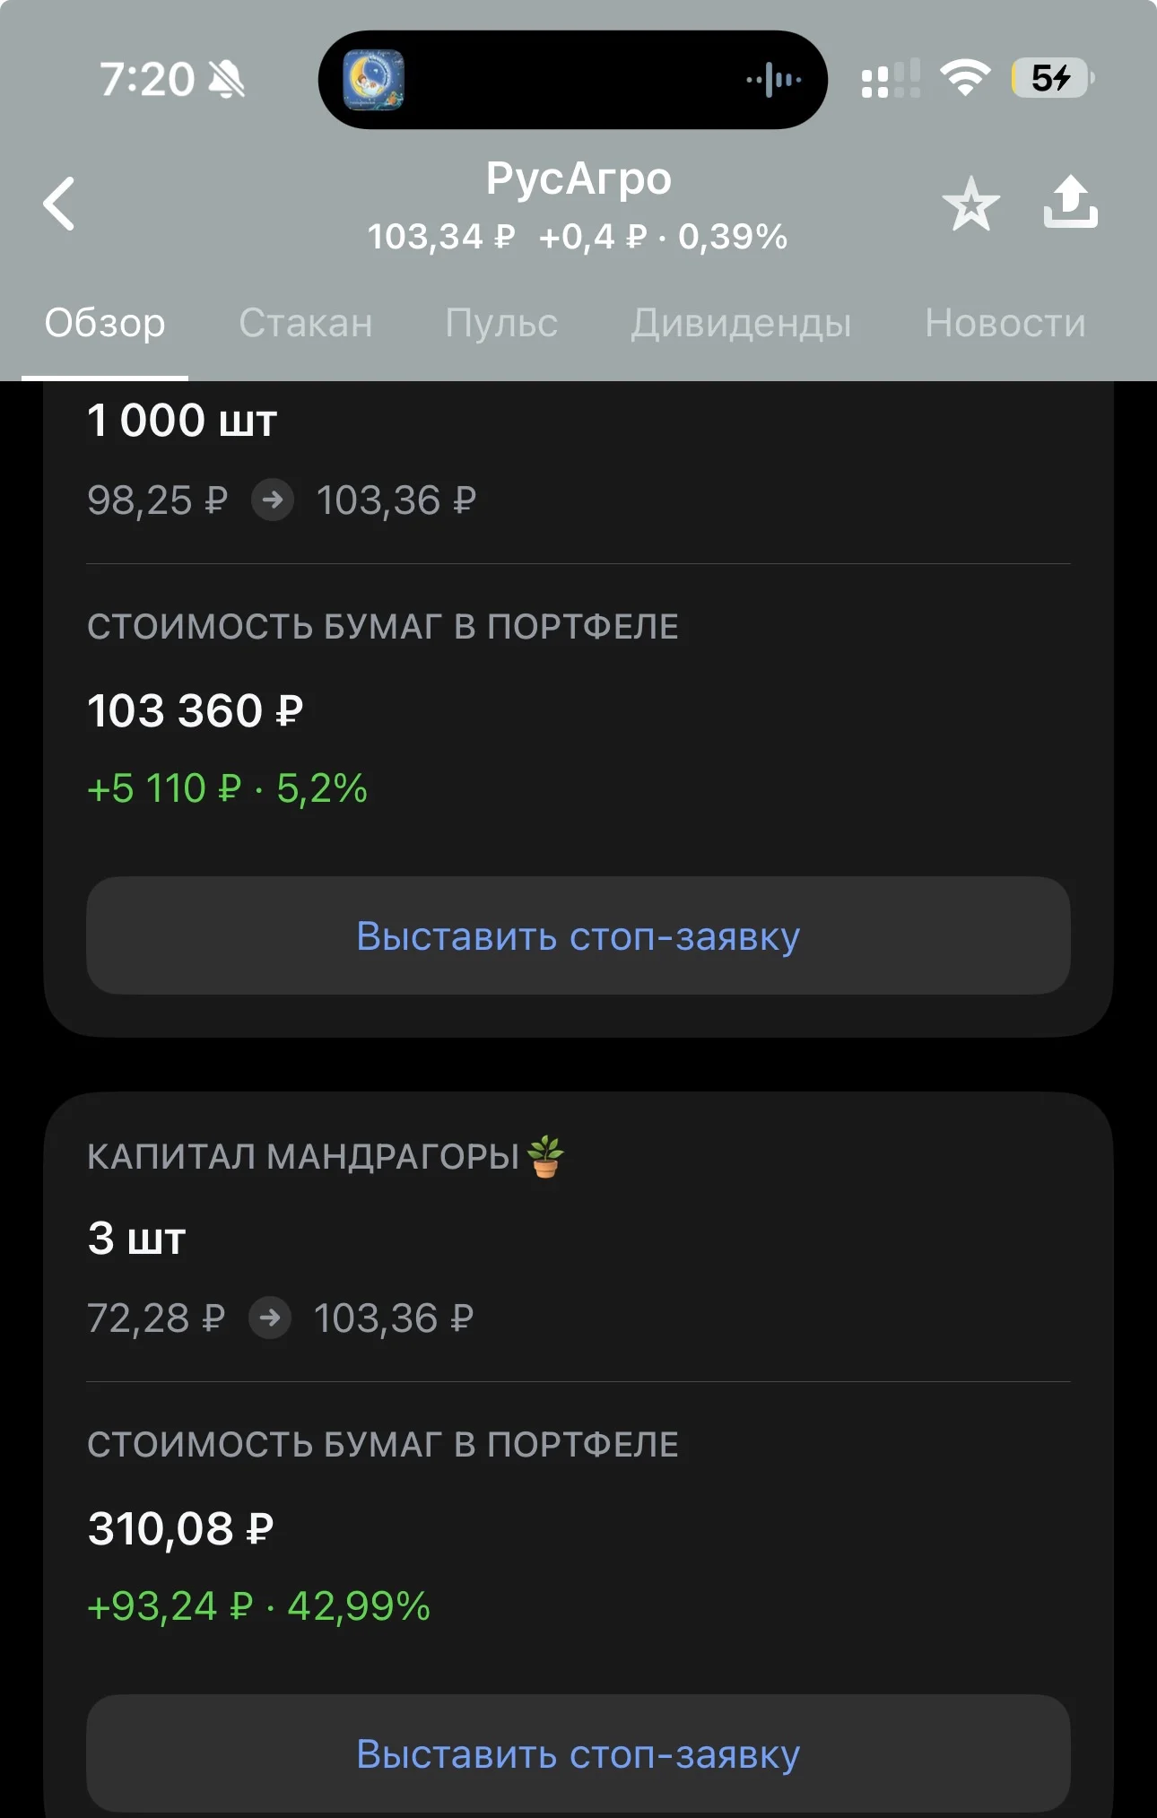Open the share icon in header
The image size is (1157, 1818).
[x=1071, y=202]
